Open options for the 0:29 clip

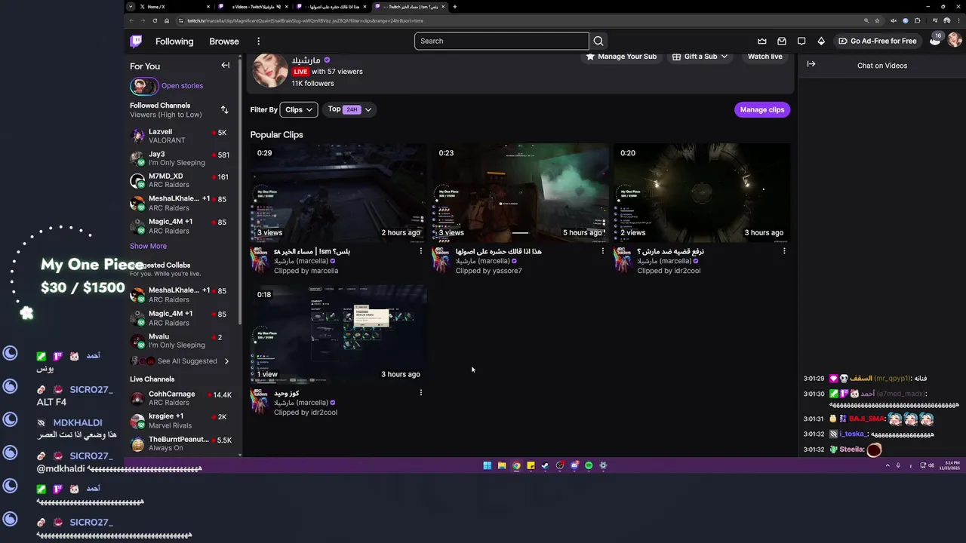[420, 251]
